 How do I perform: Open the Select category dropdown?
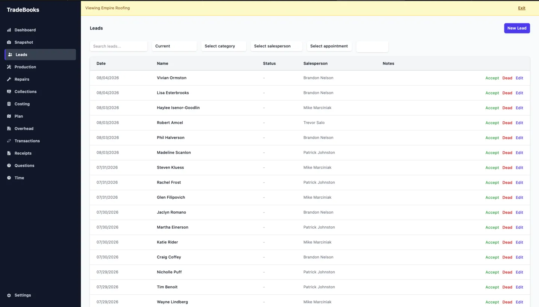(224, 46)
